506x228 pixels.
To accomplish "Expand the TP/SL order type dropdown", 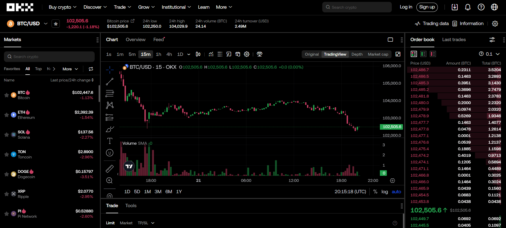I will coord(146,223).
